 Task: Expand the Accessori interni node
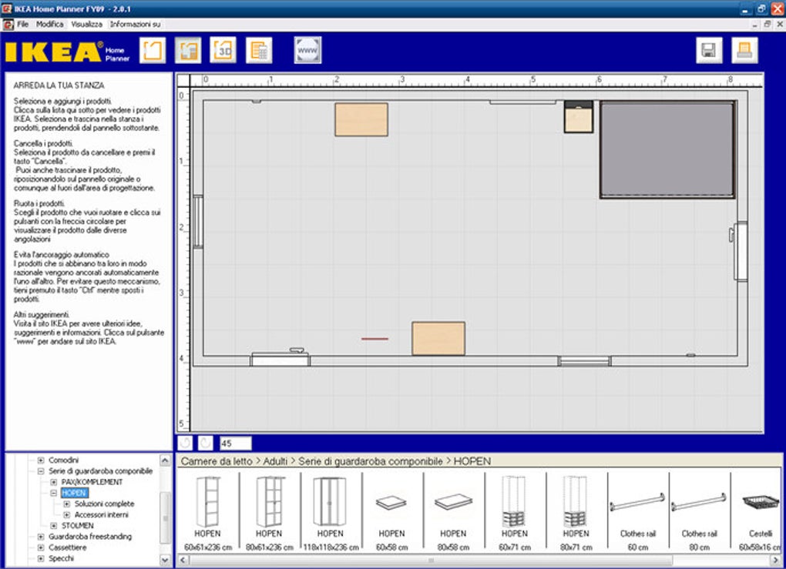[x=67, y=515]
